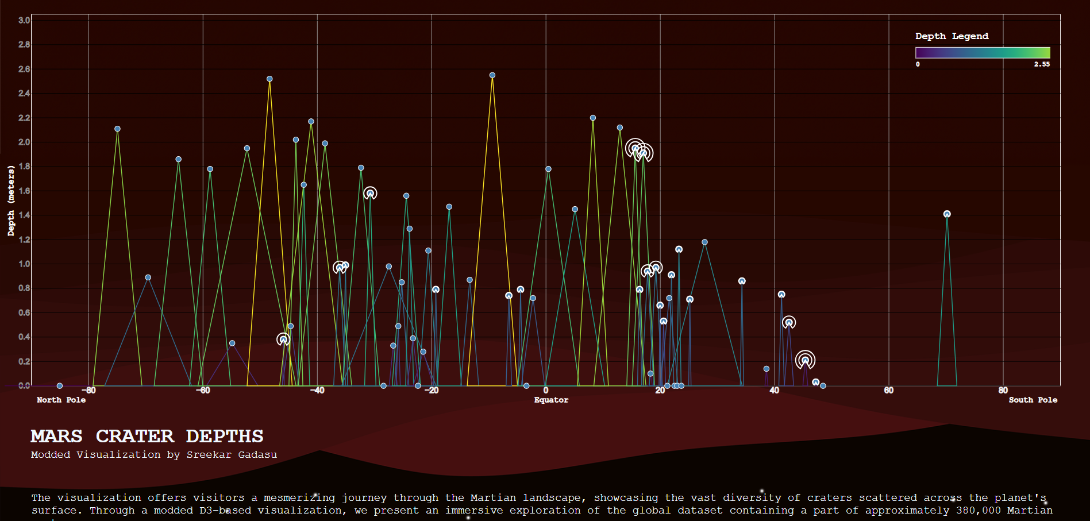Select crater point at depth 1.2 near latitude 28
This screenshot has height=521, width=1090.
pyautogui.click(x=704, y=242)
